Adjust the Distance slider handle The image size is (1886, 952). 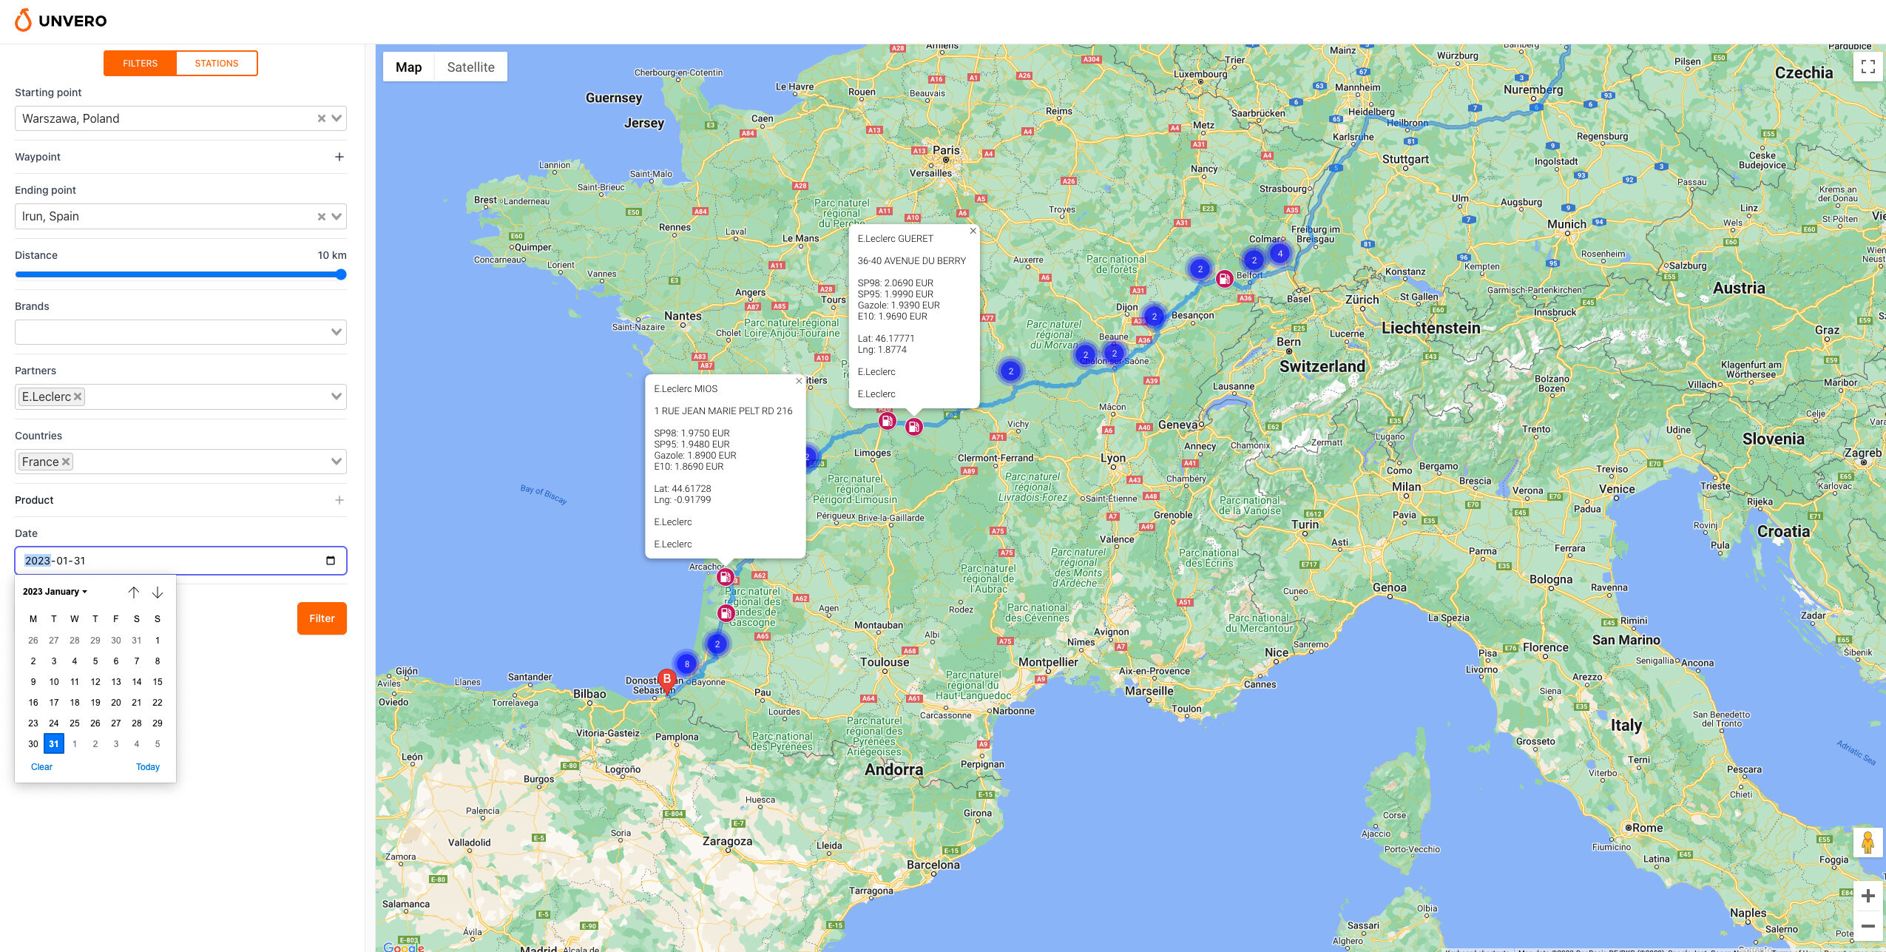click(341, 274)
